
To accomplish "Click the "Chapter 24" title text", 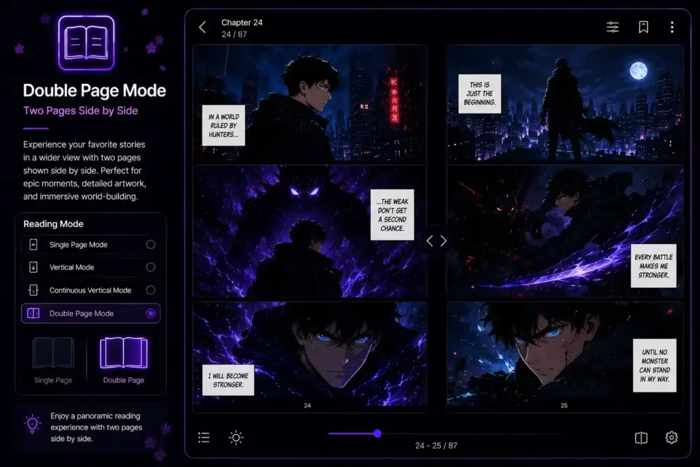I will [x=242, y=23].
